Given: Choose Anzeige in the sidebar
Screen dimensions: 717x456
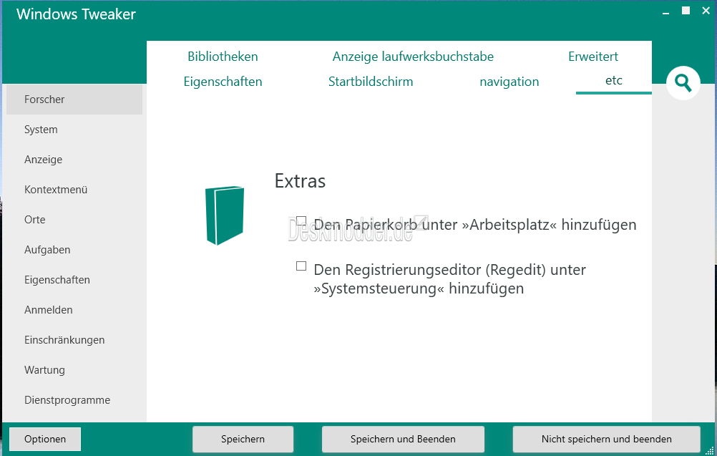Looking at the screenshot, I should pyautogui.click(x=74, y=160).
